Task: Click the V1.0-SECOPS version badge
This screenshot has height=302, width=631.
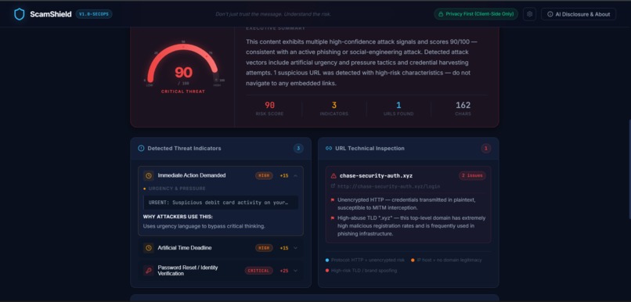Action: (x=94, y=14)
